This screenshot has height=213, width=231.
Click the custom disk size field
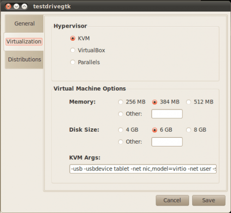tap(167, 142)
